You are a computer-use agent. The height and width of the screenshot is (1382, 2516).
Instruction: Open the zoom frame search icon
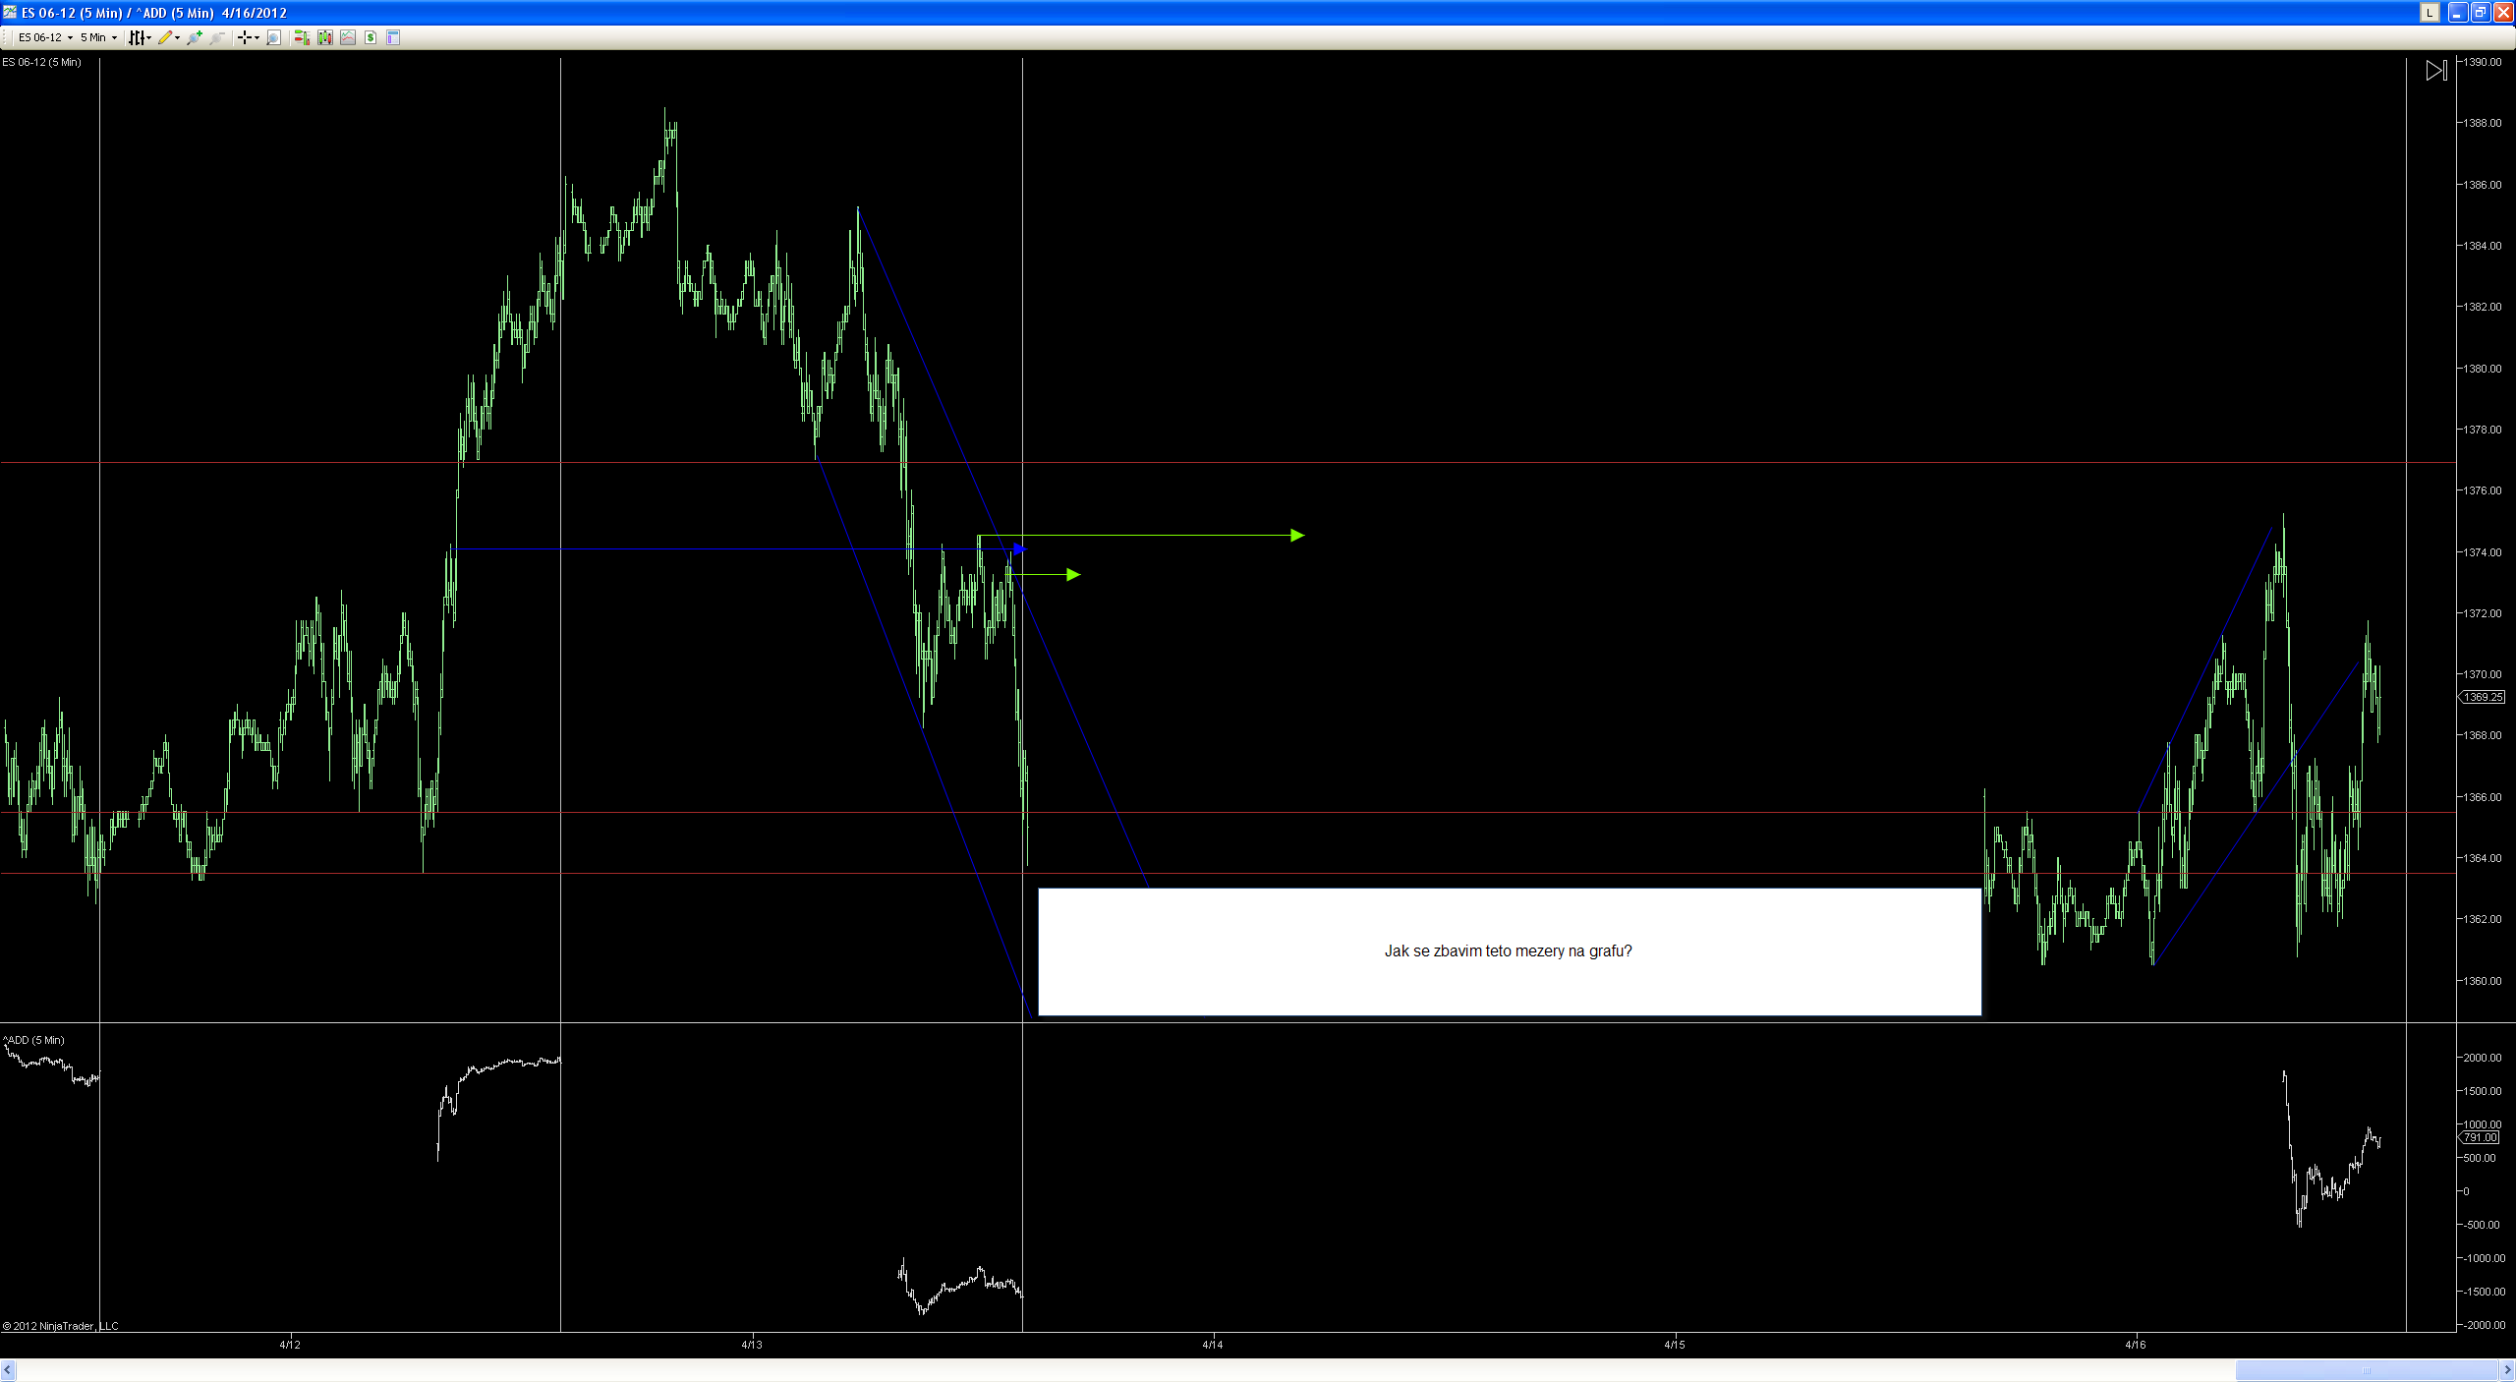[274, 37]
